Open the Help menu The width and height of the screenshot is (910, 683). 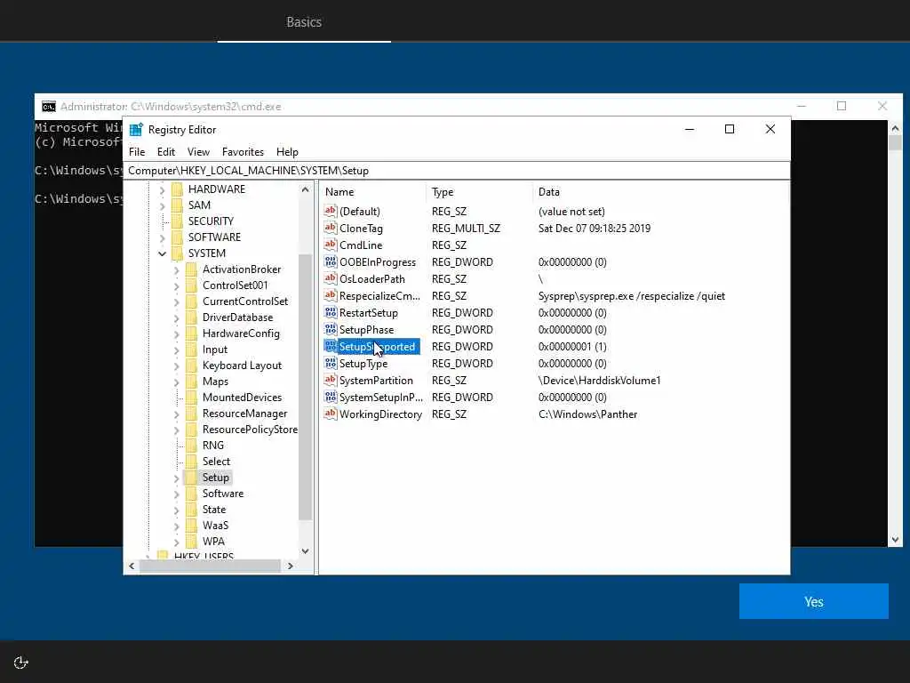[287, 151]
